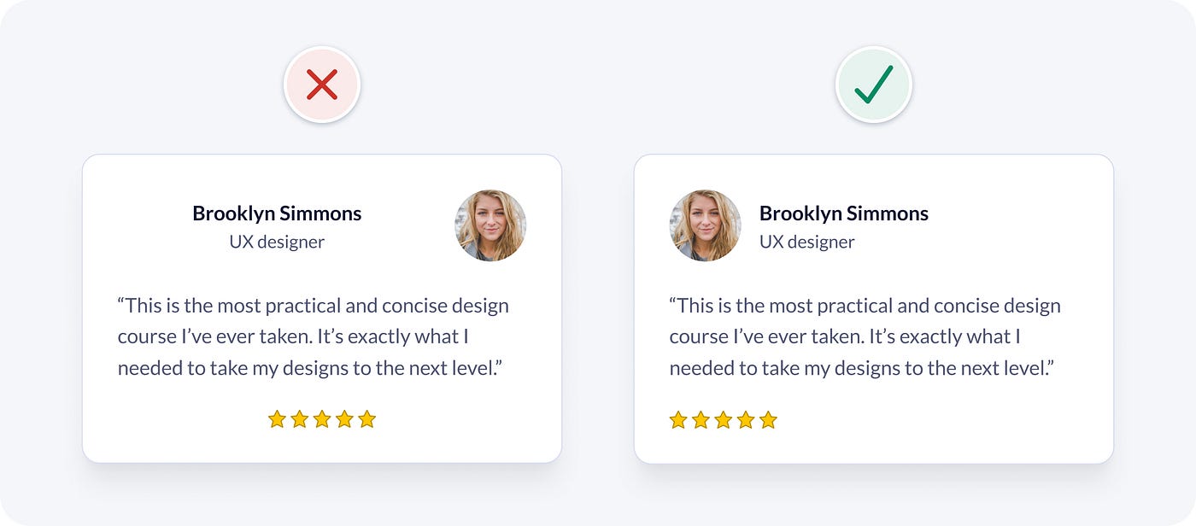
Task: Click Brooklyn's avatar in the left card
Action: (490, 225)
